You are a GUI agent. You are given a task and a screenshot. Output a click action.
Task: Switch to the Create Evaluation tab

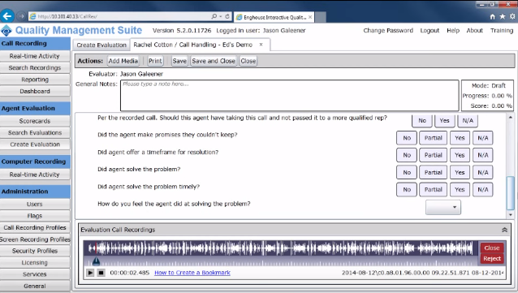tap(101, 45)
